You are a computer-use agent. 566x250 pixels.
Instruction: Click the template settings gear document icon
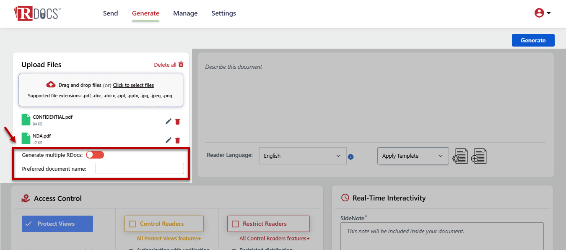(460, 156)
